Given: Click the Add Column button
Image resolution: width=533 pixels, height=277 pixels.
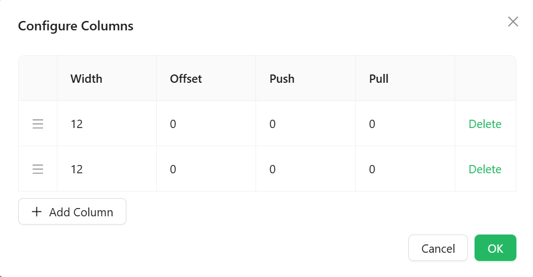Looking at the screenshot, I should pos(72,211).
